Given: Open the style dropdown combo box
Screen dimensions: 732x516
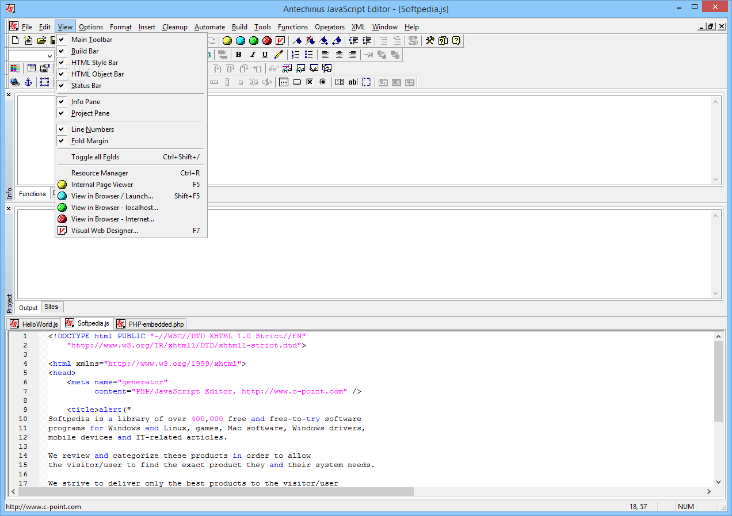Looking at the screenshot, I should 49,56.
